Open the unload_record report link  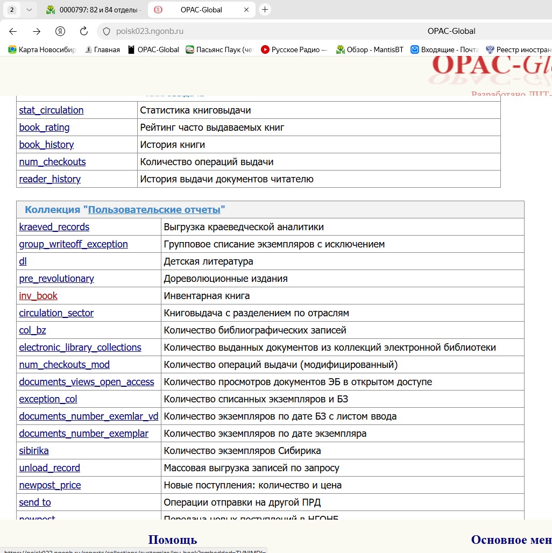49,468
